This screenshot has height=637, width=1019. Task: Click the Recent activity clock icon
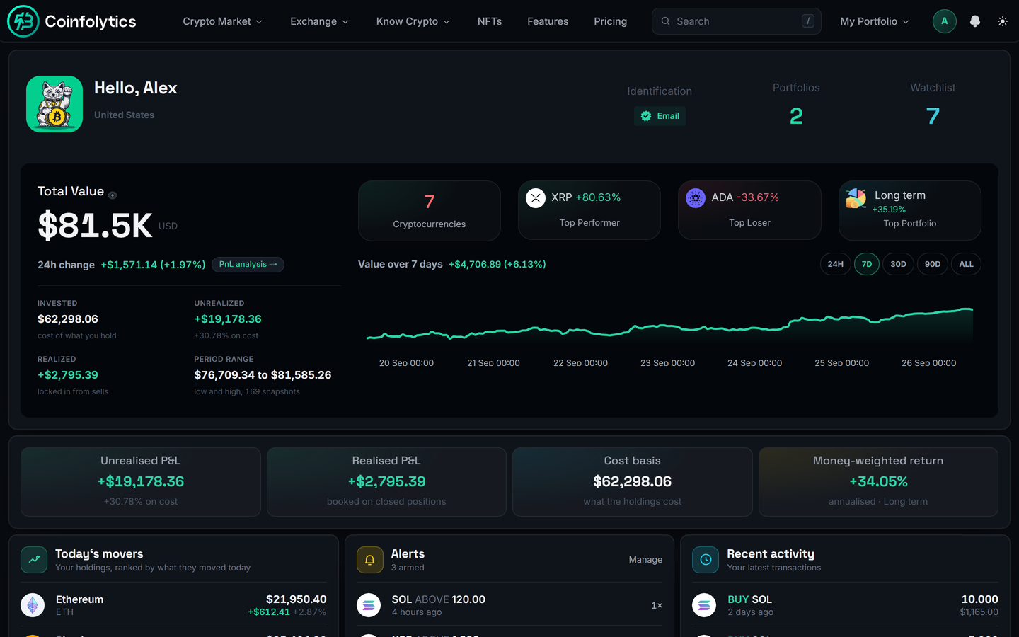point(706,560)
